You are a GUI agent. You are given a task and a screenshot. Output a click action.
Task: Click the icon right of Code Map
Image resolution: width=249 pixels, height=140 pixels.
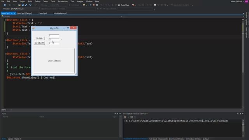pyautogui.click(x=133, y=5)
